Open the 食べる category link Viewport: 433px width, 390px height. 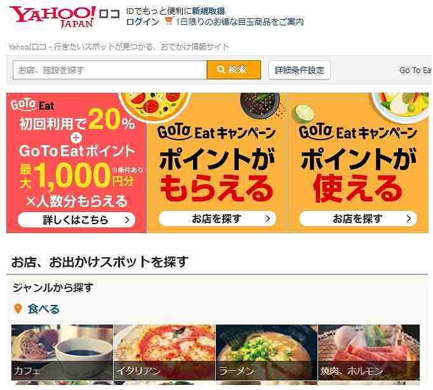[43, 309]
